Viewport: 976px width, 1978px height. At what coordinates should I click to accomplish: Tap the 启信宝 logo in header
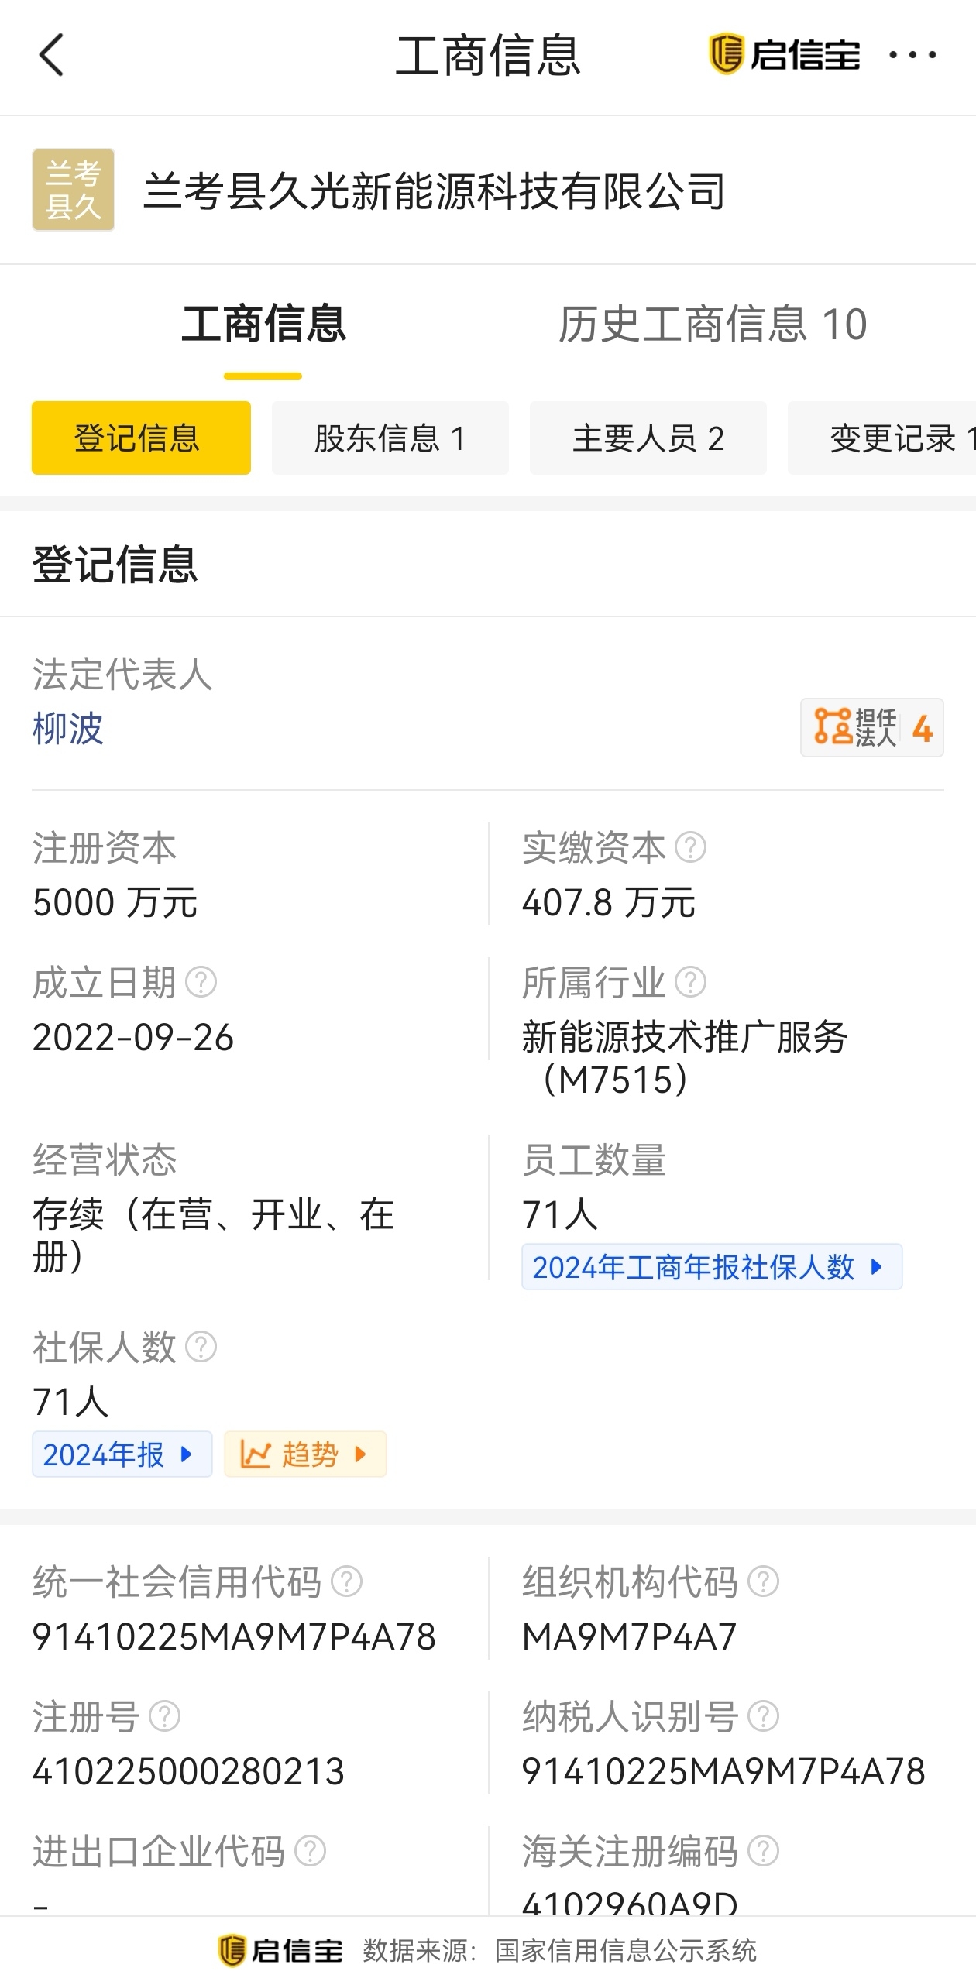(x=784, y=54)
